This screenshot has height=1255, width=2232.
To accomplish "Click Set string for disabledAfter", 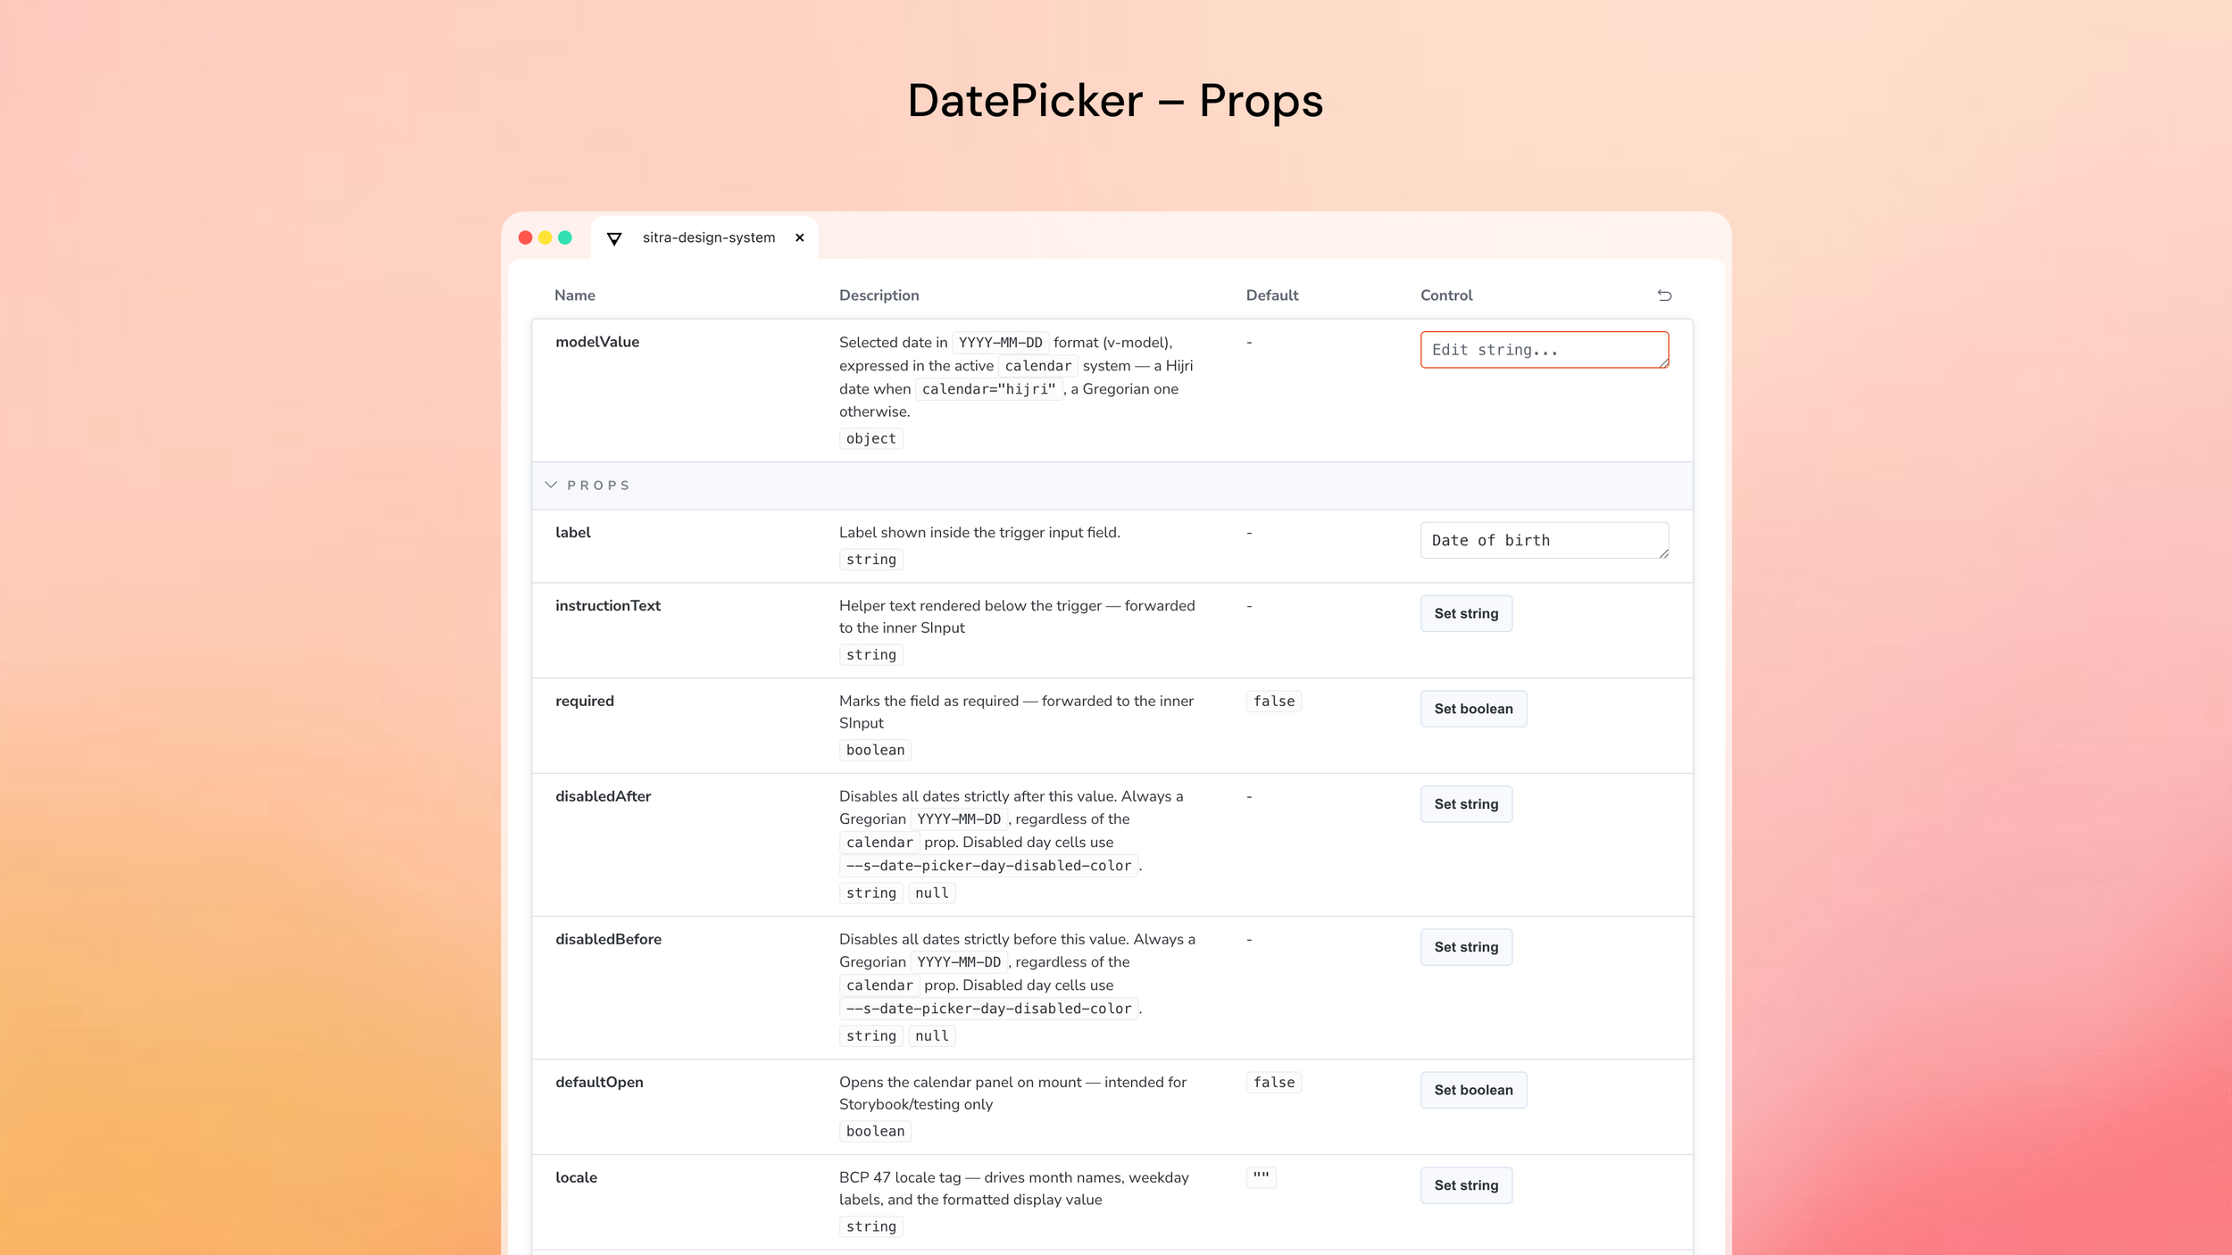I will (x=1466, y=804).
